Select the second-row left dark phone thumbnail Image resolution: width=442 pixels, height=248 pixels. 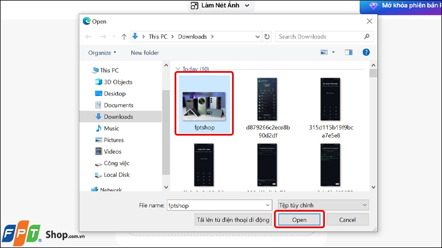[x=204, y=165]
